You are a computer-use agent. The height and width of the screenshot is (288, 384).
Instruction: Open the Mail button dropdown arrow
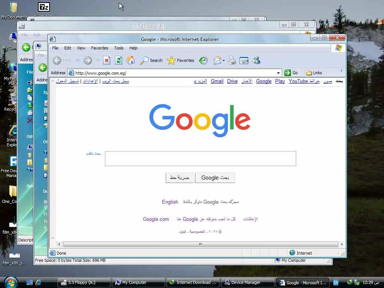click(x=223, y=60)
